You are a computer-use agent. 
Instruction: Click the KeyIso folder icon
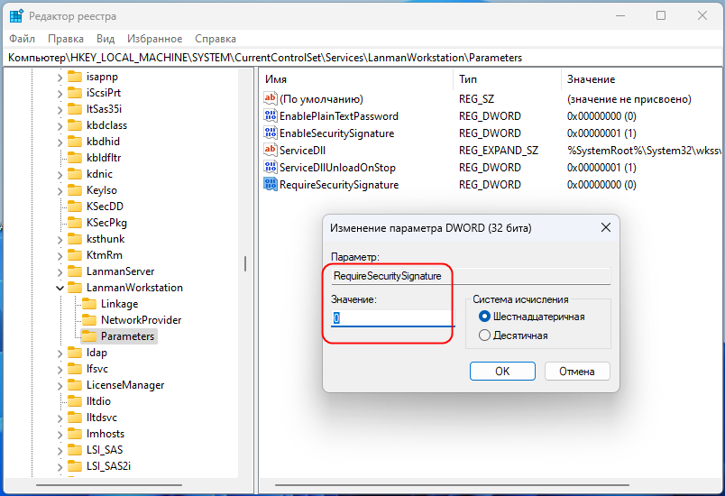75,190
